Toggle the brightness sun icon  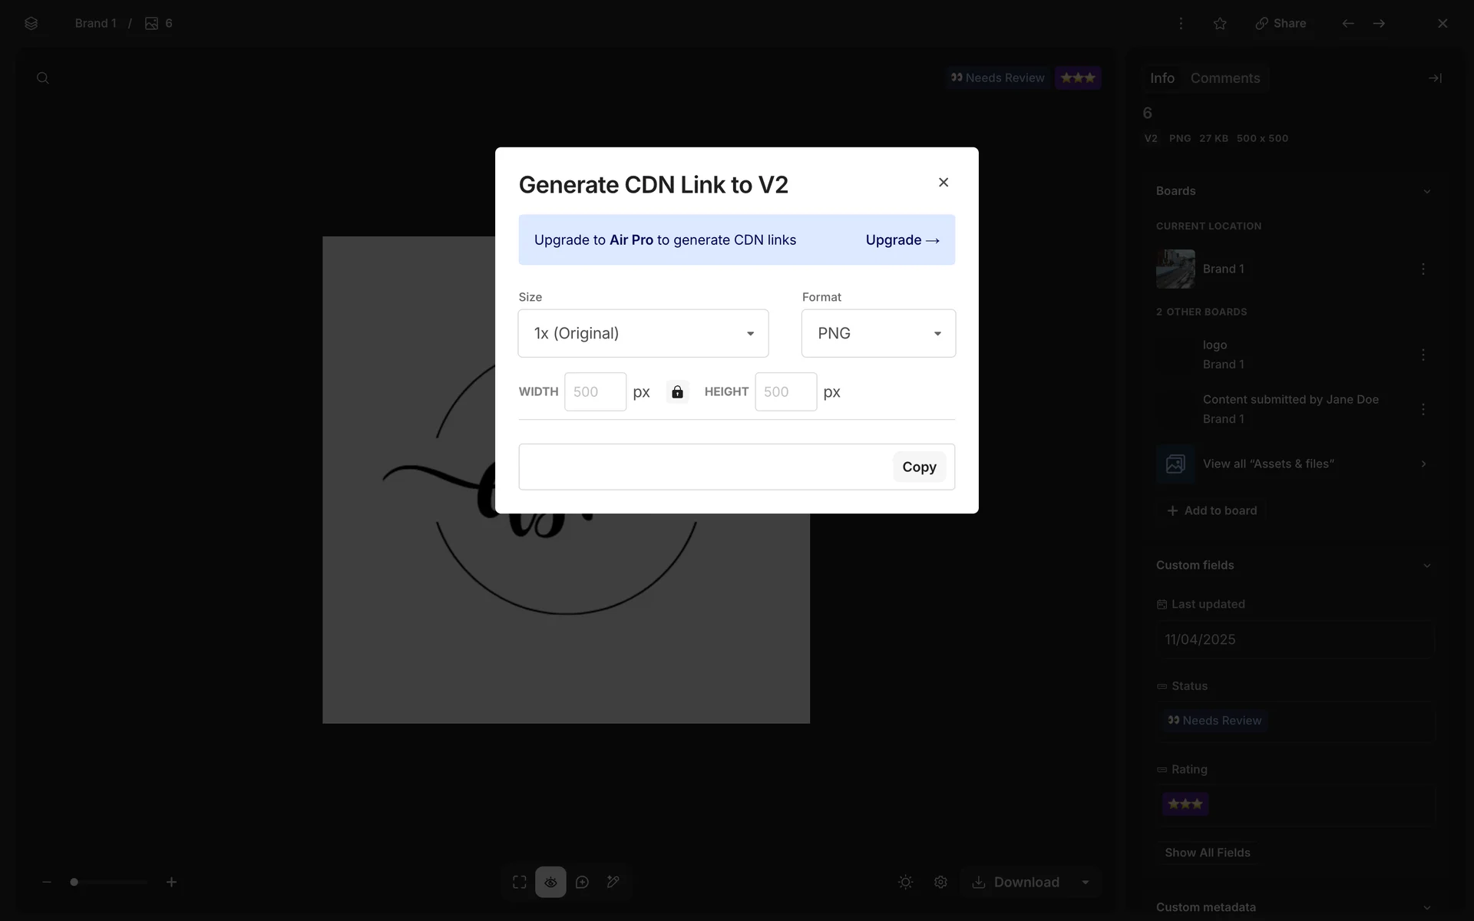click(905, 883)
